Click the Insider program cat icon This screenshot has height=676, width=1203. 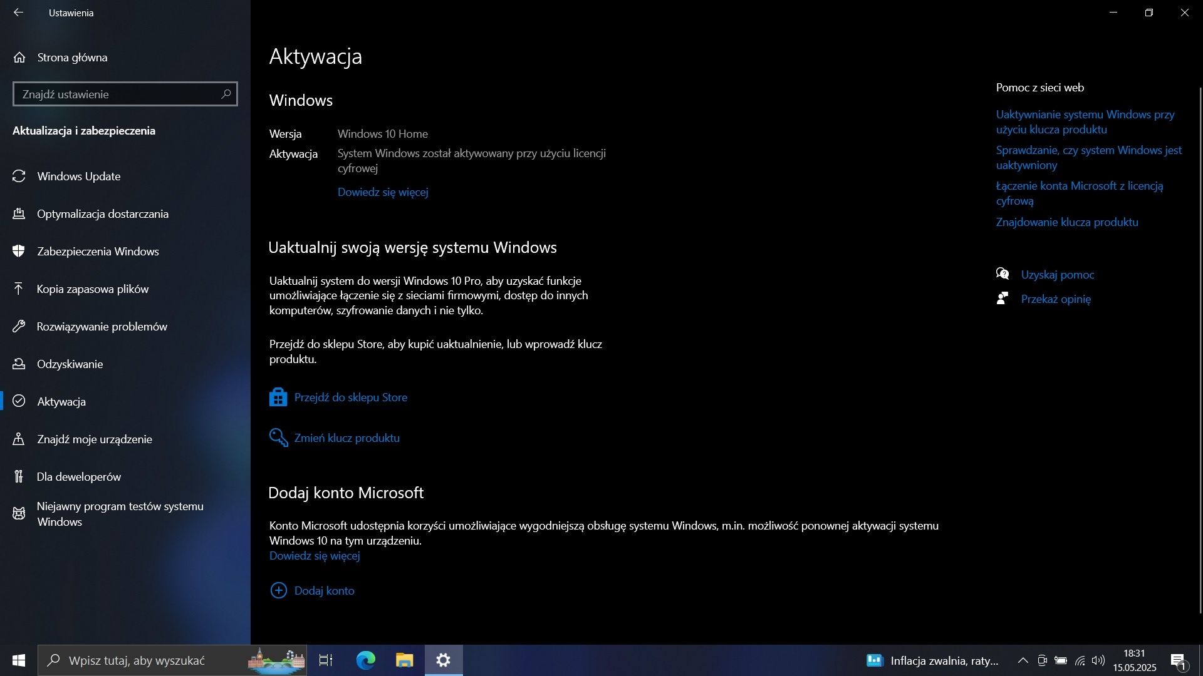coord(19,514)
